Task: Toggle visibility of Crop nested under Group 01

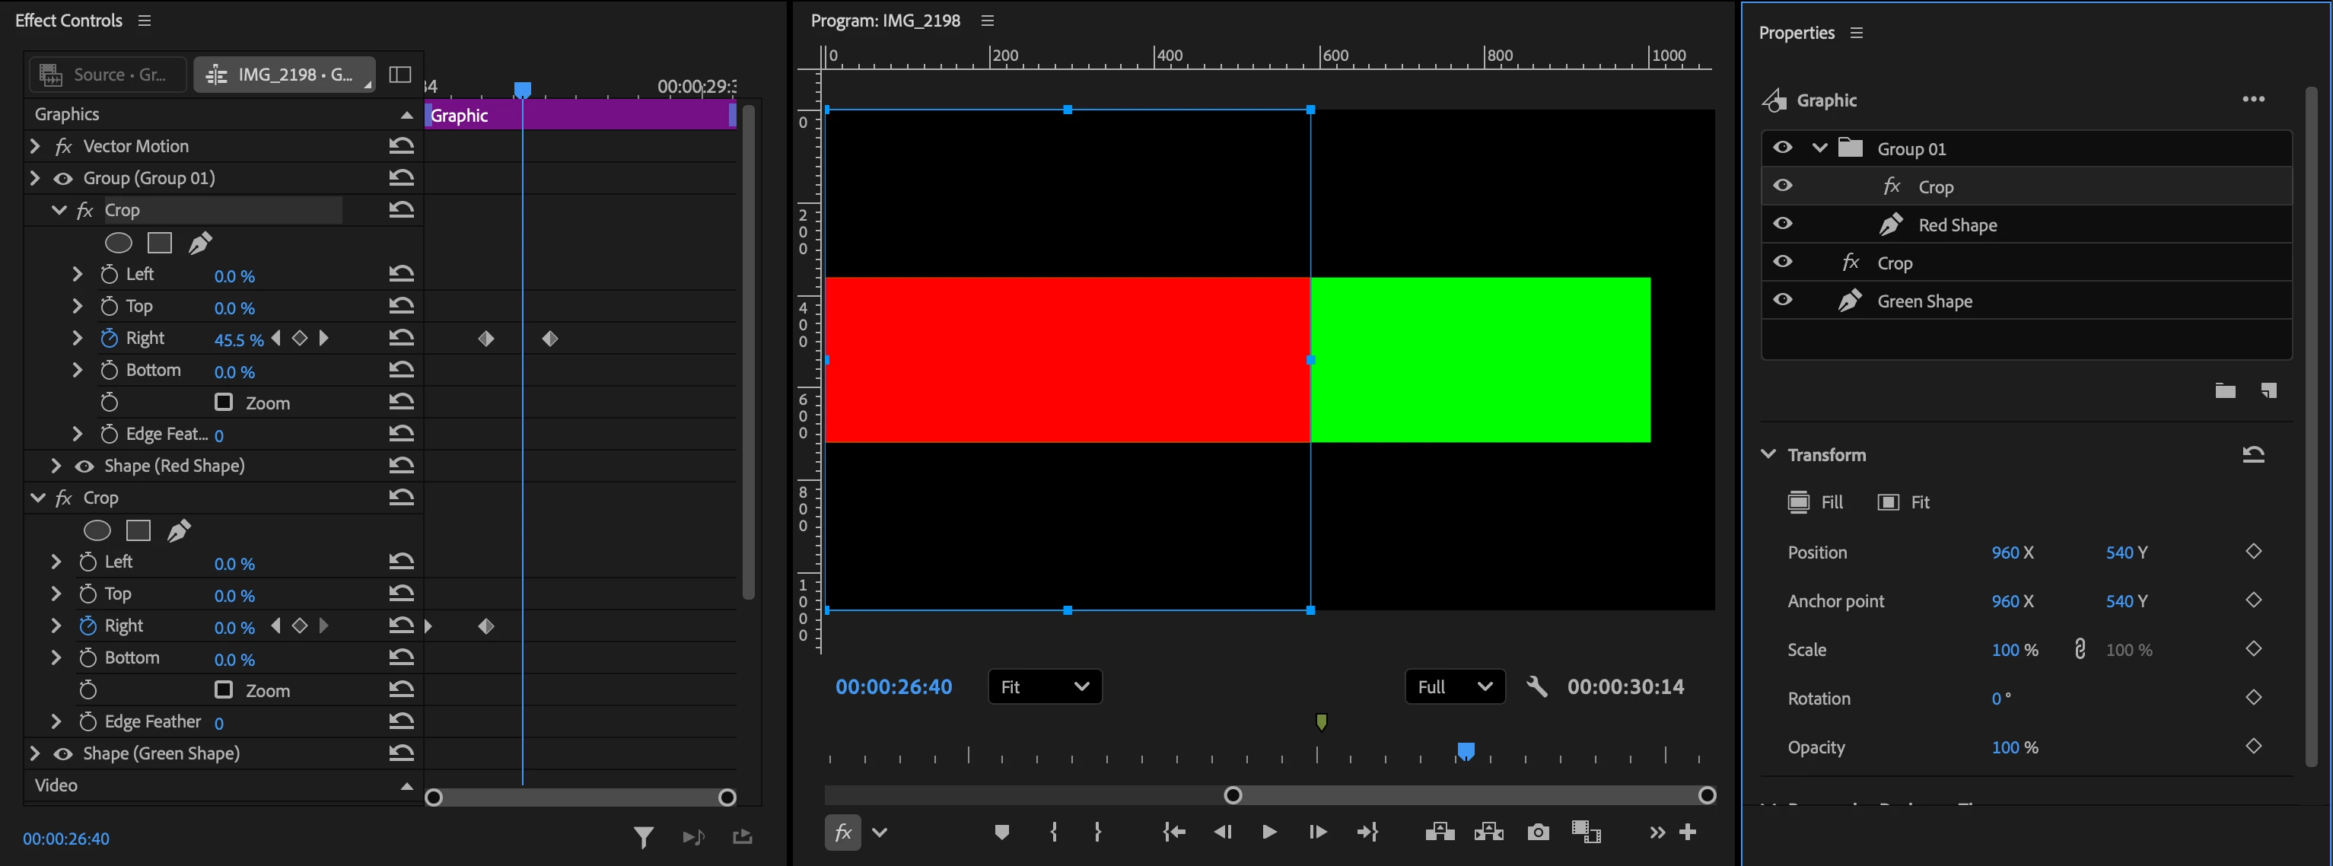Action: pyautogui.click(x=1782, y=186)
